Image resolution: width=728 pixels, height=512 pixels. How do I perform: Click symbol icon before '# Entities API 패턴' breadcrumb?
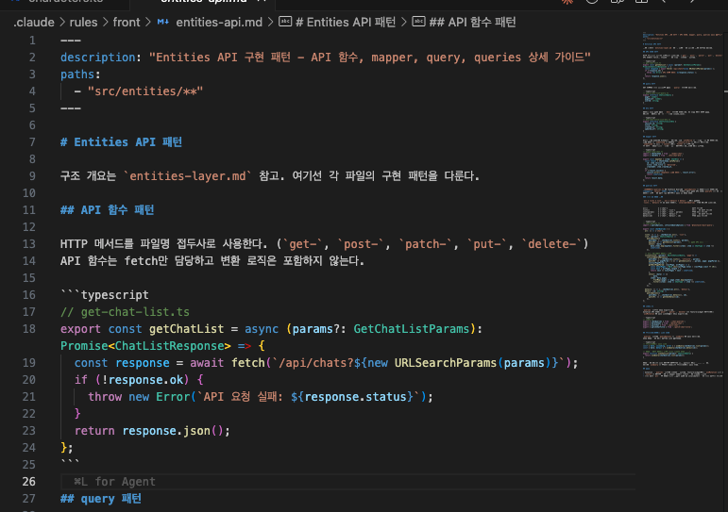coord(285,22)
